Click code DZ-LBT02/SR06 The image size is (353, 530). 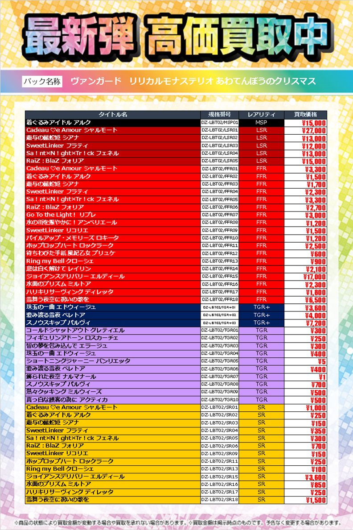tap(220, 446)
